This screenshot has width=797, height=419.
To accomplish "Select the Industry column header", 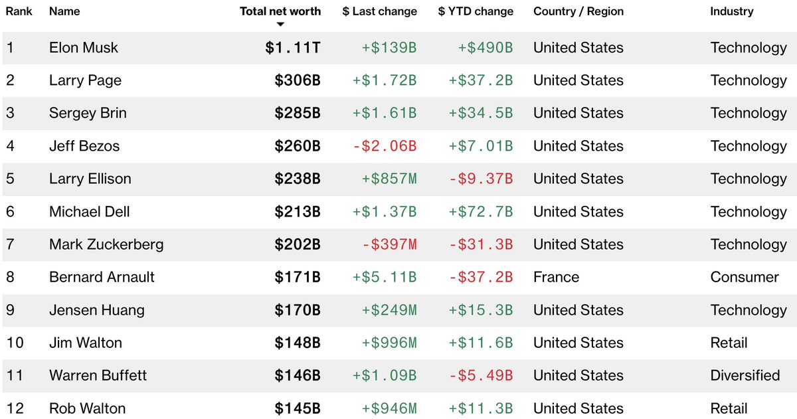I will click(732, 11).
